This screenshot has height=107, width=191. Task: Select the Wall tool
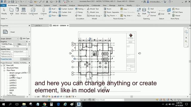click(x=11, y=11)
